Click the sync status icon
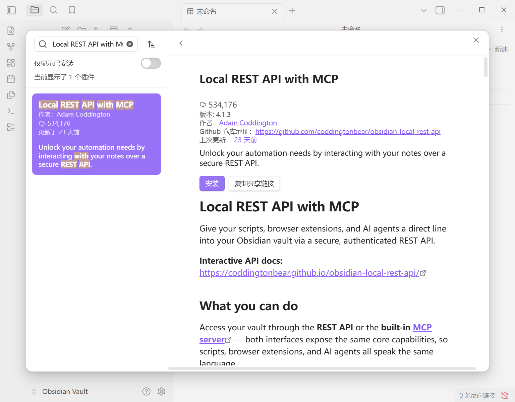The width and height of the screenshot is (515, 402). (505, 396)
